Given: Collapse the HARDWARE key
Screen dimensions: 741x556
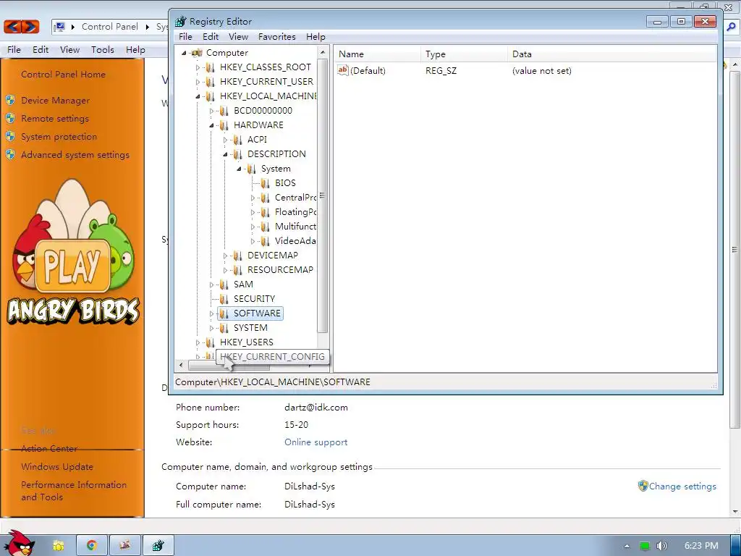Looking at the screenshot, I should pyautogui.click(x=212, y=125).
